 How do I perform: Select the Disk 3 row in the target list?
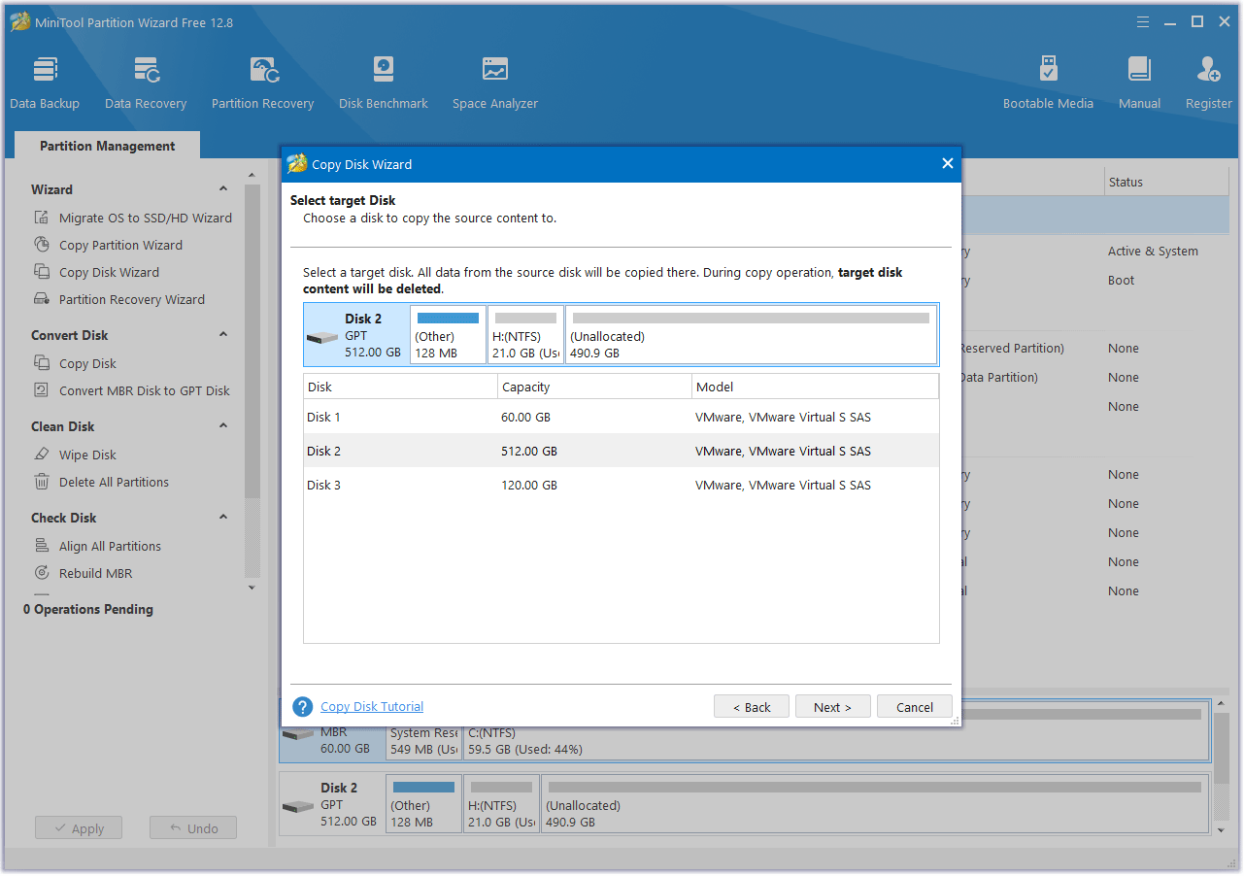(622, 485)
